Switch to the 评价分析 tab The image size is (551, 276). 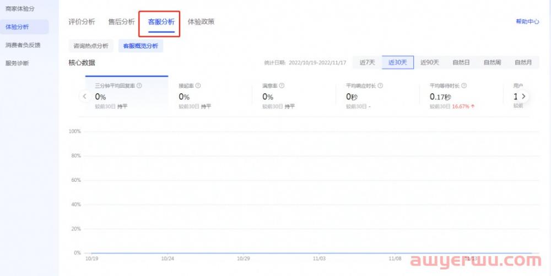click(x=82, y=22)
